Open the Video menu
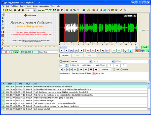 click(29, 6)
